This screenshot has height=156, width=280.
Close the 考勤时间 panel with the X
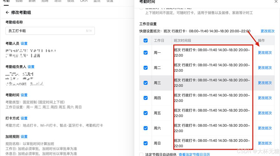click(x=276, y=2)
